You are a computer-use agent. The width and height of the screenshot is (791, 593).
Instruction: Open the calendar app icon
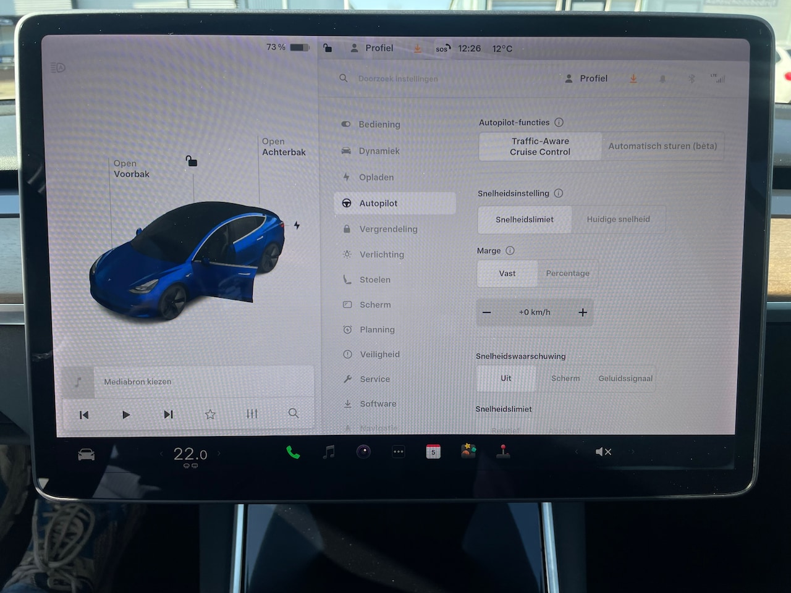[x=433, y=452]
